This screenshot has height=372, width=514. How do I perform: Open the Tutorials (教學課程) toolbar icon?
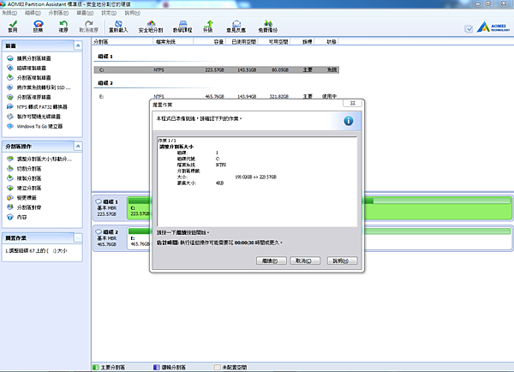(182, 27)
